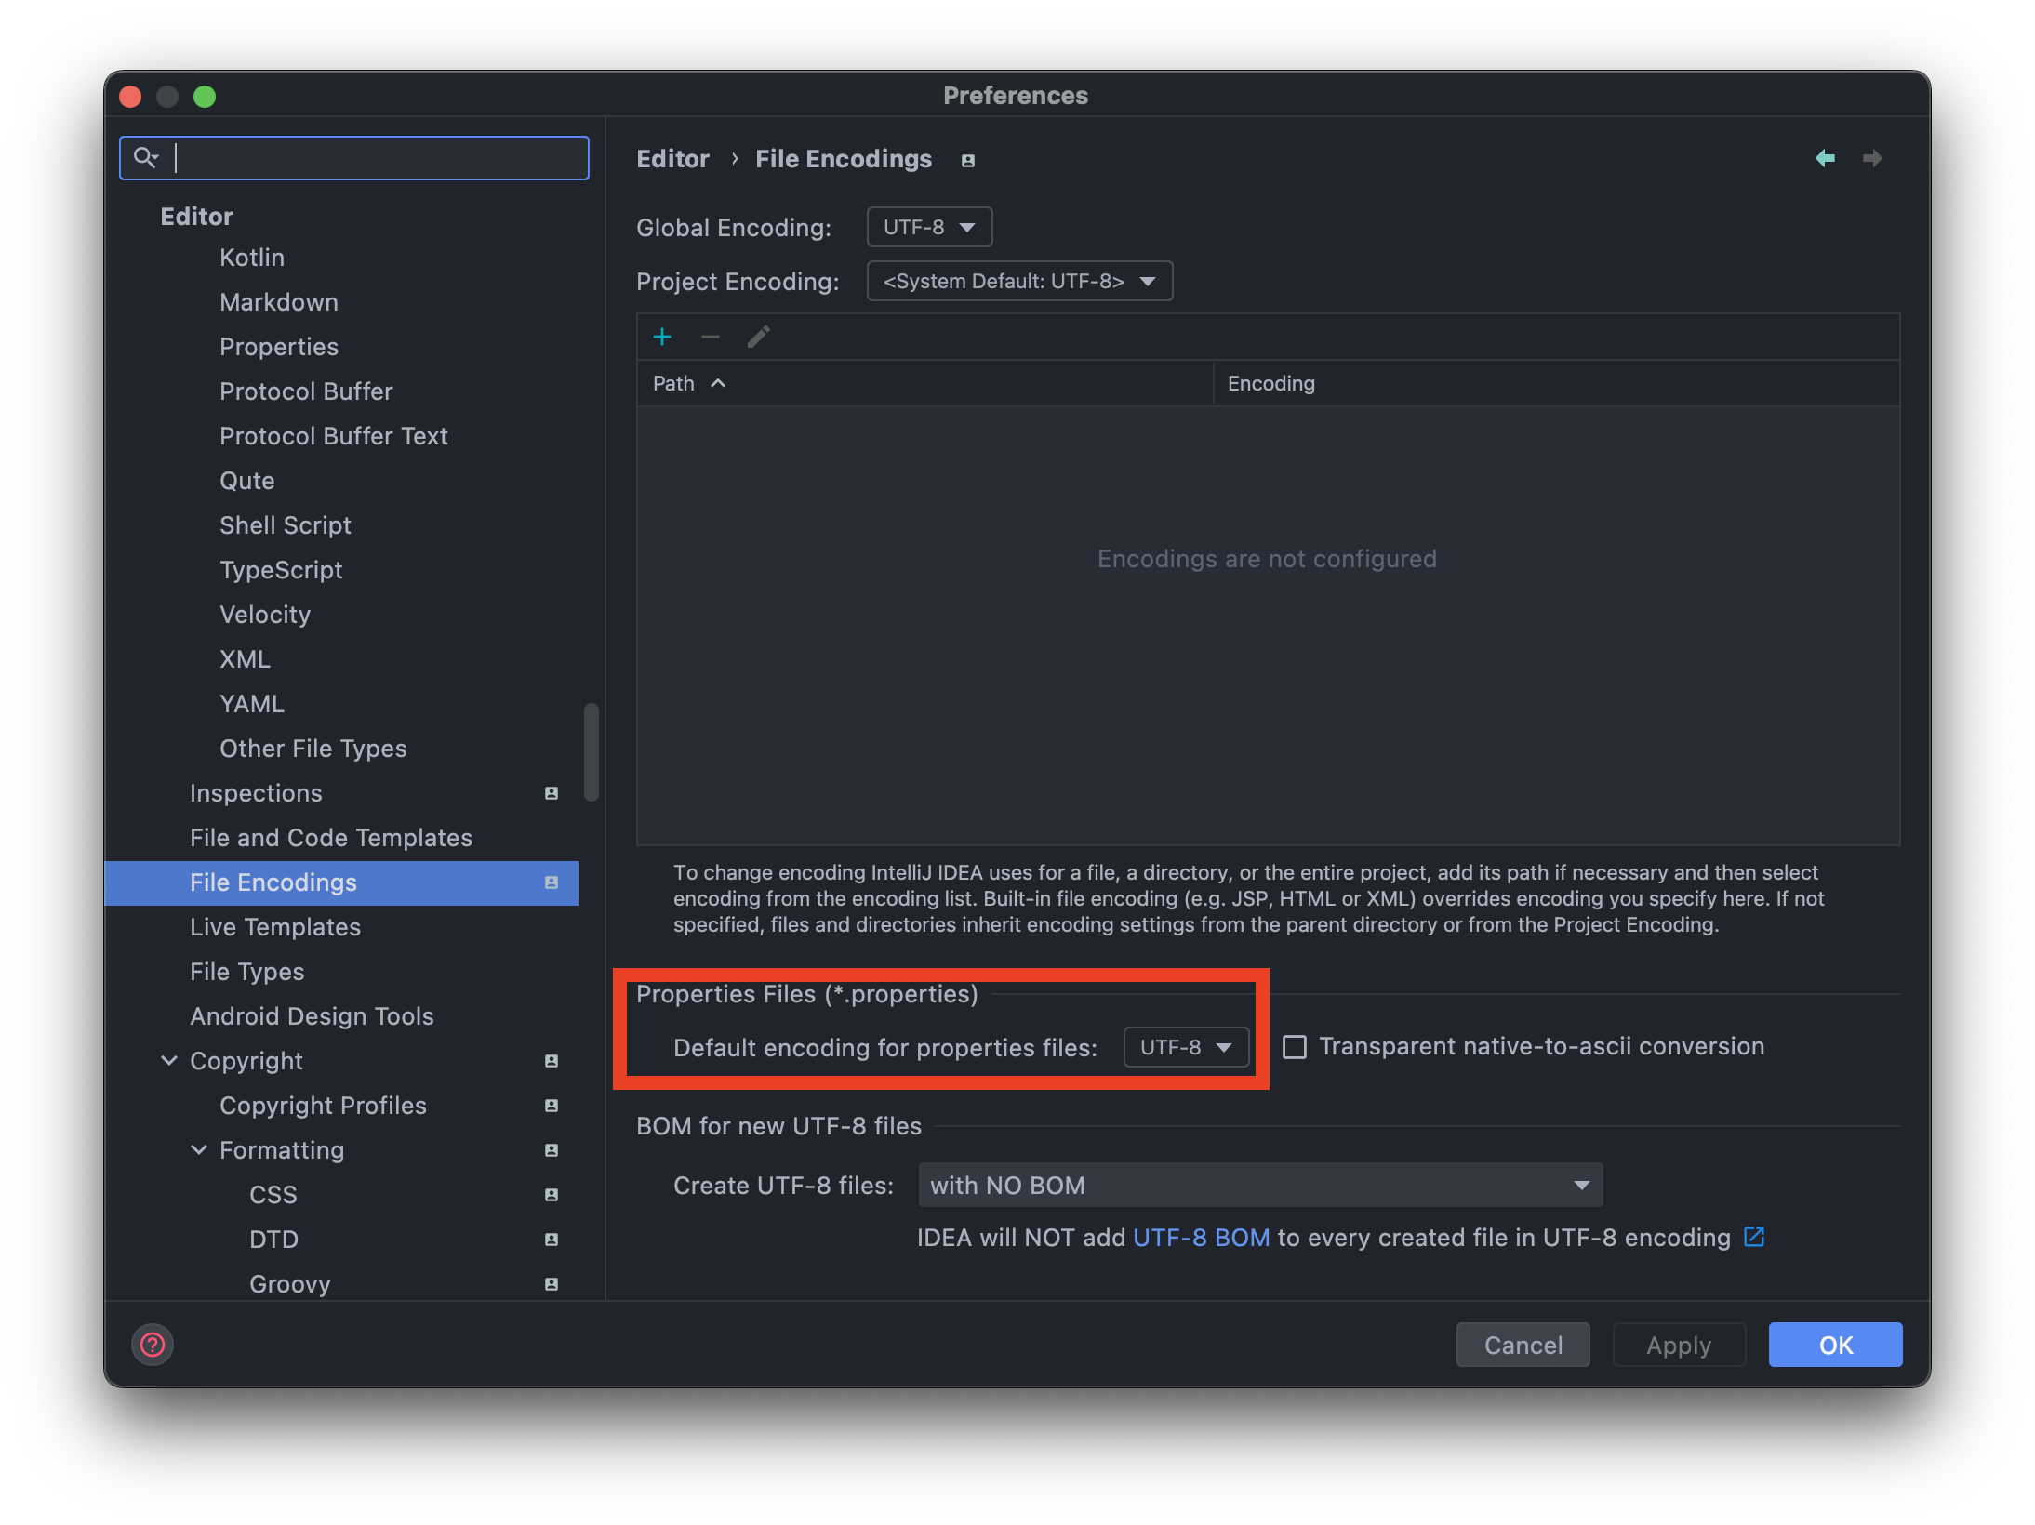The image size is (2035, 1525).
Task: Open the Project Encoding dropdown
Action: tap(1019, 281)
